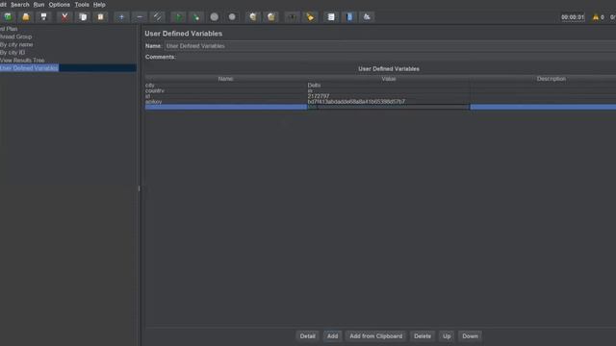The height and width of the screenshot is (346, 616).
Task: Save the test plan using the disk icon
Action: coord(43,17)
